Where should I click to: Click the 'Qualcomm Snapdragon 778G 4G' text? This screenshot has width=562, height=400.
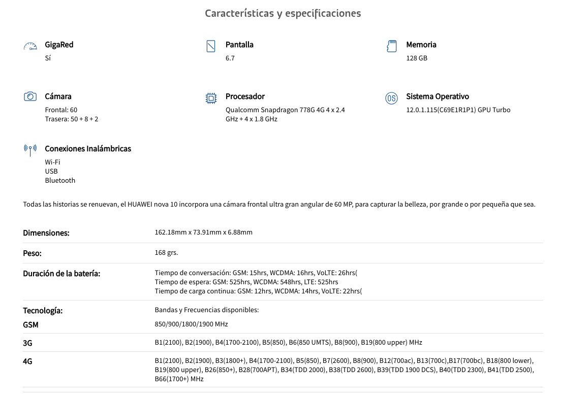pos(275,110)
